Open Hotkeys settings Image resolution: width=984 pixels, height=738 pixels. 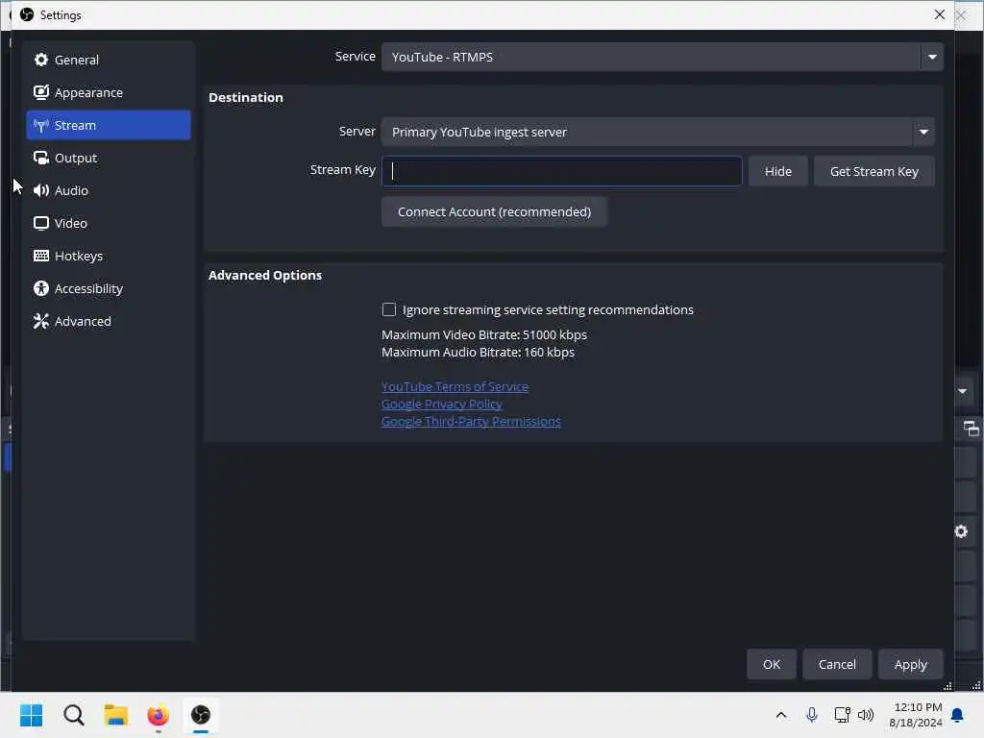click(x=108, y=256)
